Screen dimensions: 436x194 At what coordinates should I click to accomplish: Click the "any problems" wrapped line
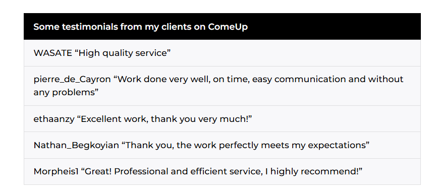[x=66, y=92]
